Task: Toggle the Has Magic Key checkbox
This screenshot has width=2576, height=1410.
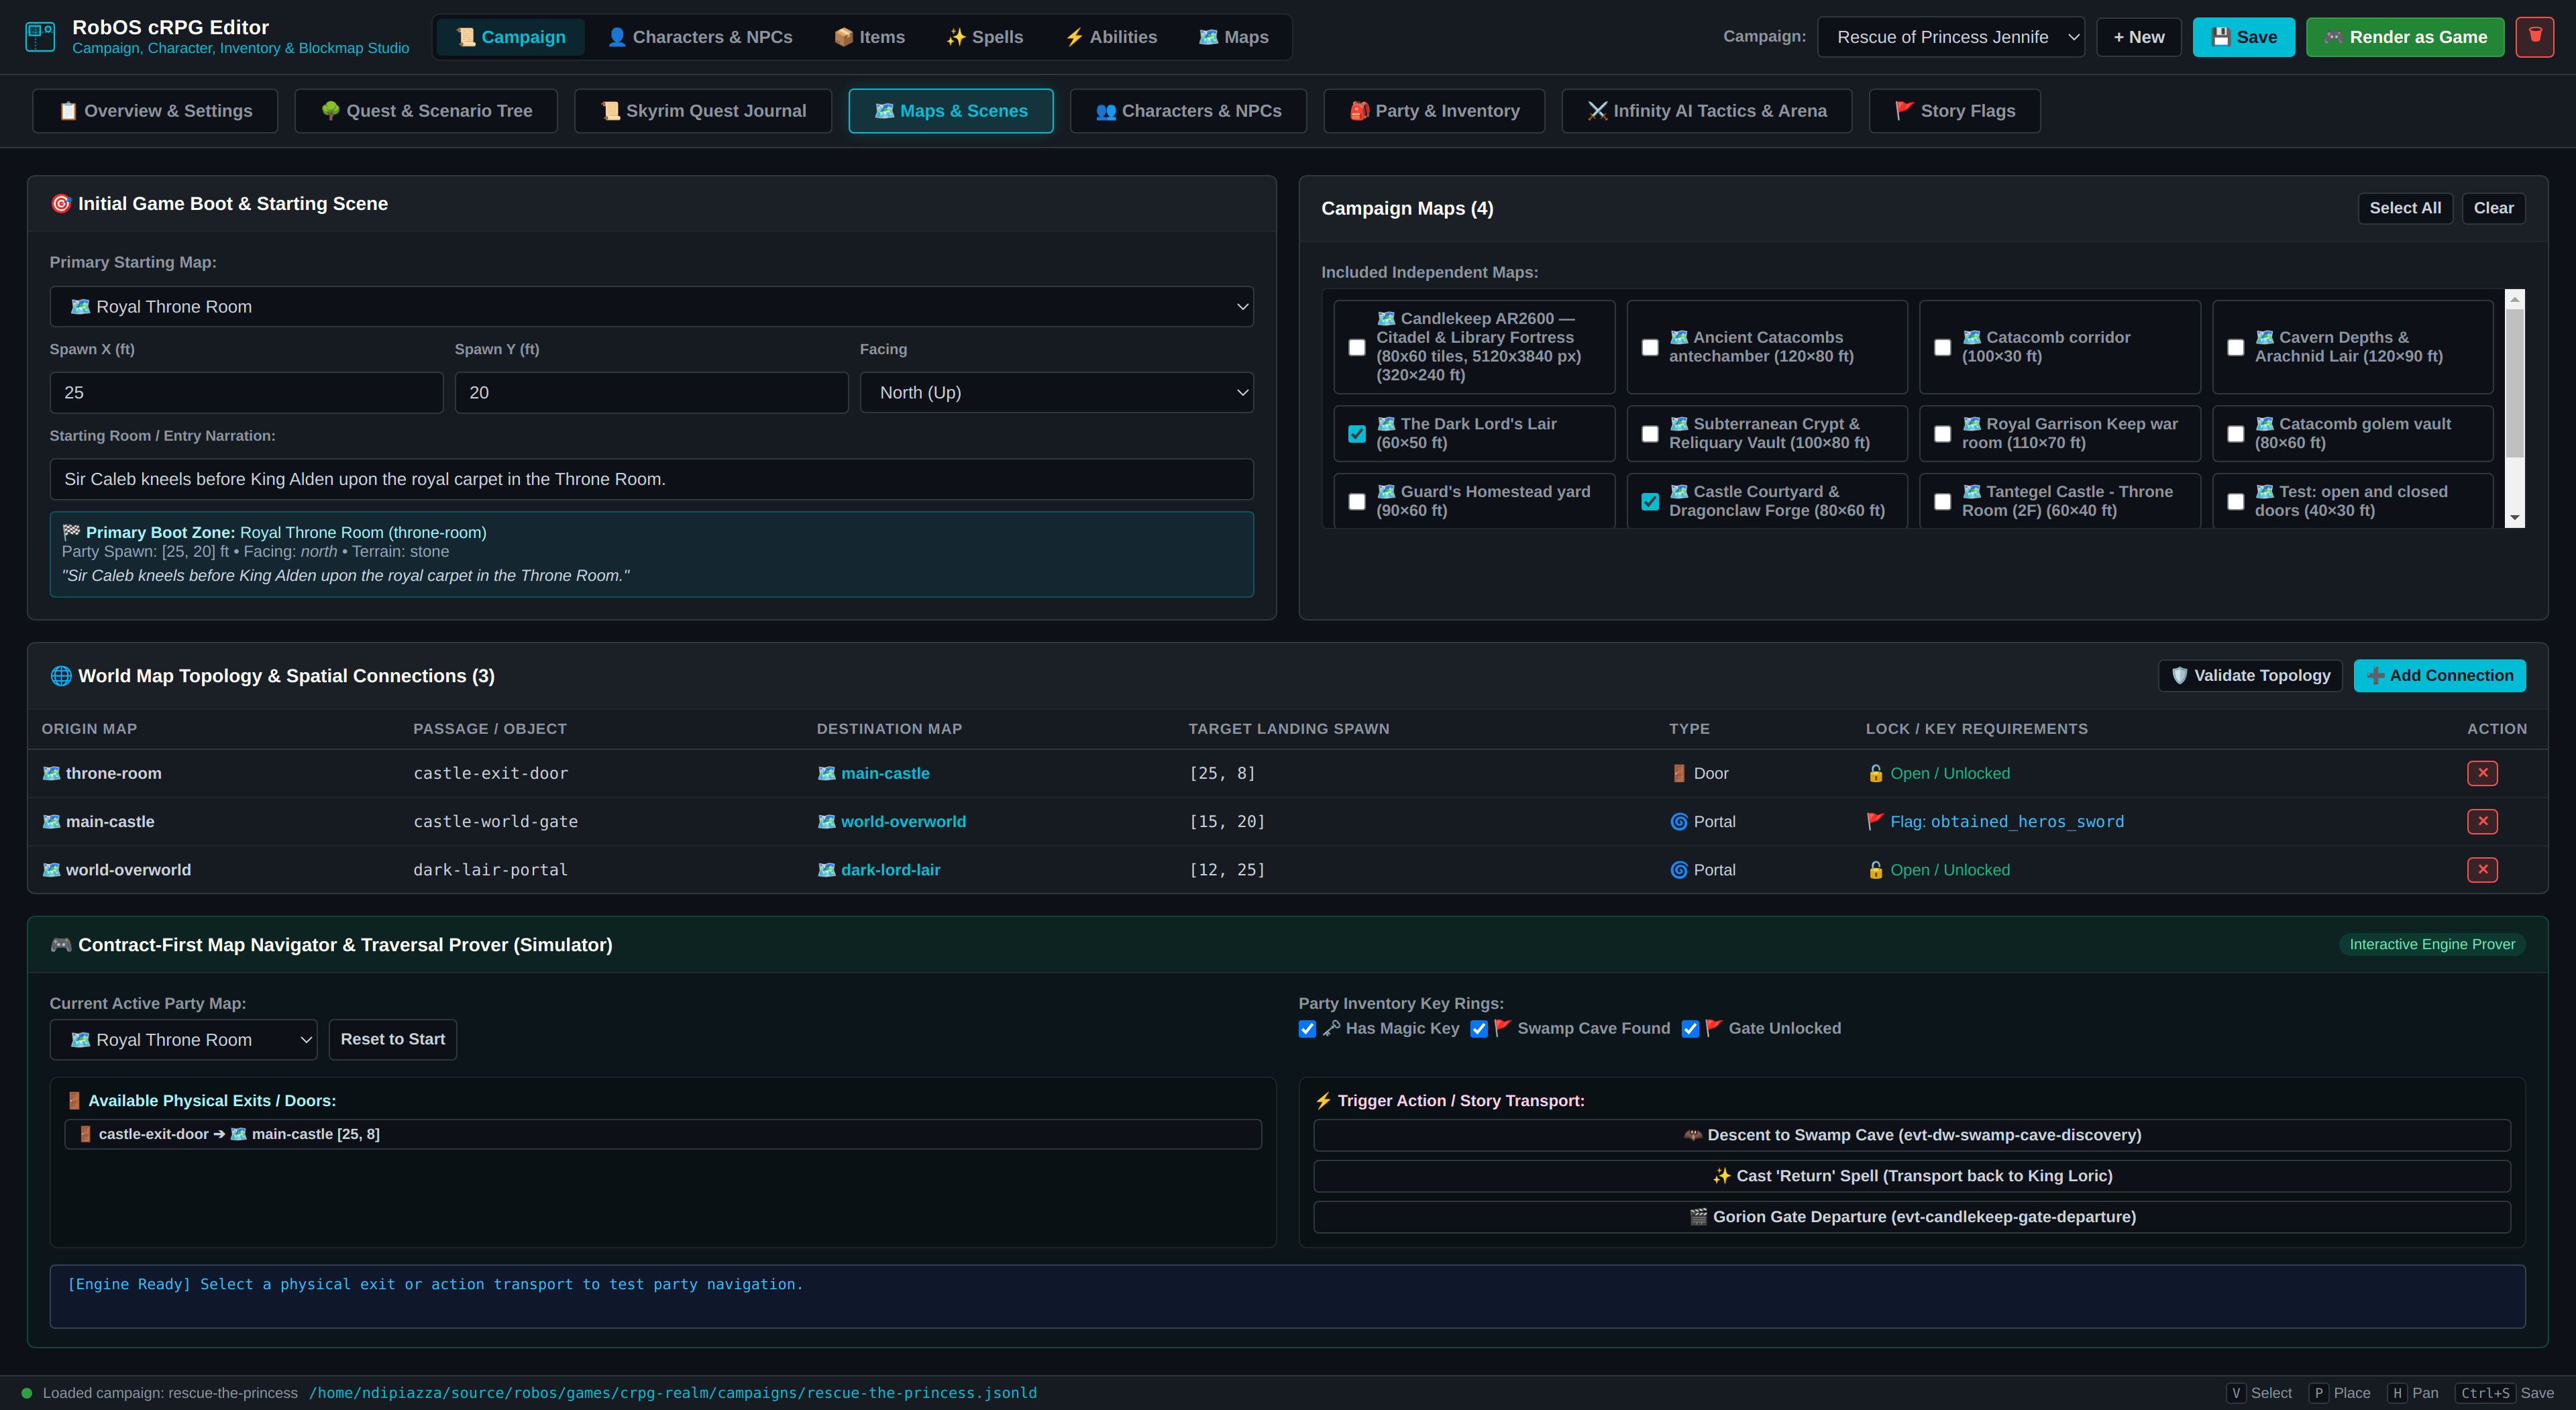Action: click(1306, 1029)
